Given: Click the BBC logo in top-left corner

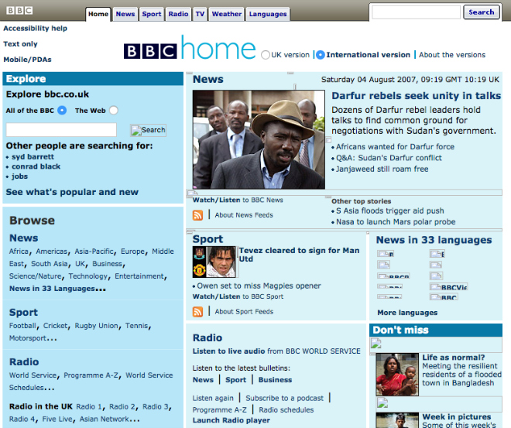Looking at the screenshot, I should tap(19, 10).
